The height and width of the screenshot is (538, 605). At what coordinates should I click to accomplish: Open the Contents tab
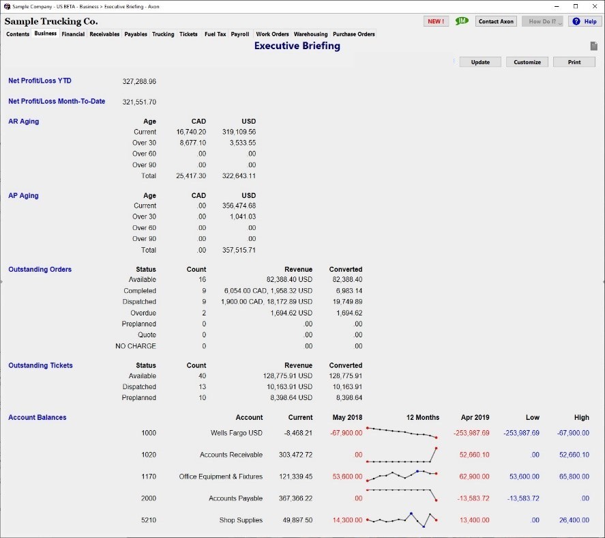tap(18, 34)
